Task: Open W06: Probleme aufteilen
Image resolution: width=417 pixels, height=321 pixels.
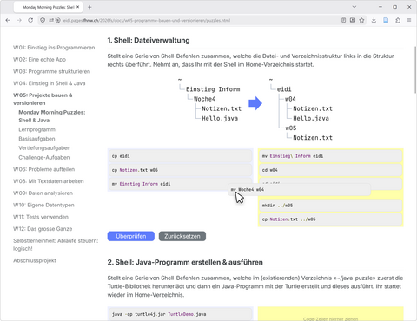Action: pos(43,169)
